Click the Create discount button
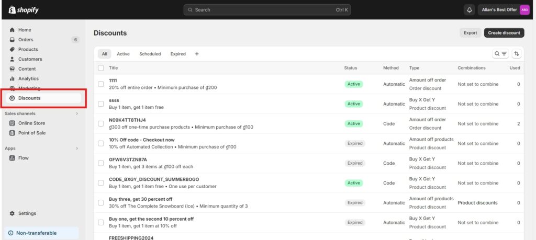This screenshot has height=240, width=536. tap(504, 32)
